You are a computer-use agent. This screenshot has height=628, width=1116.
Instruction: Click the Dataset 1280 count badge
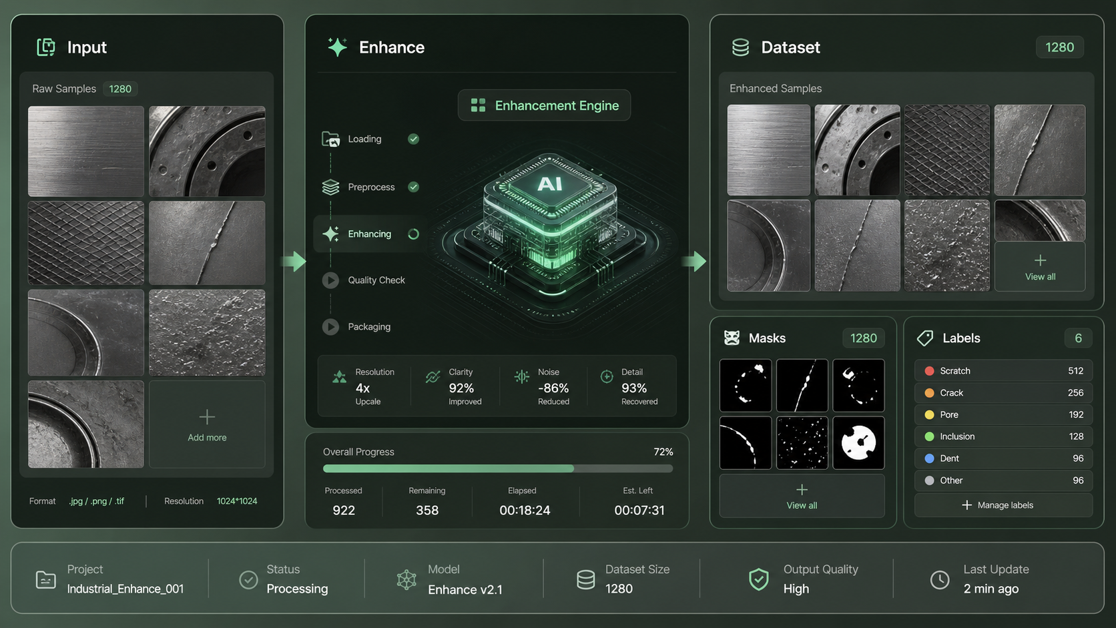tap(1059, 47)
